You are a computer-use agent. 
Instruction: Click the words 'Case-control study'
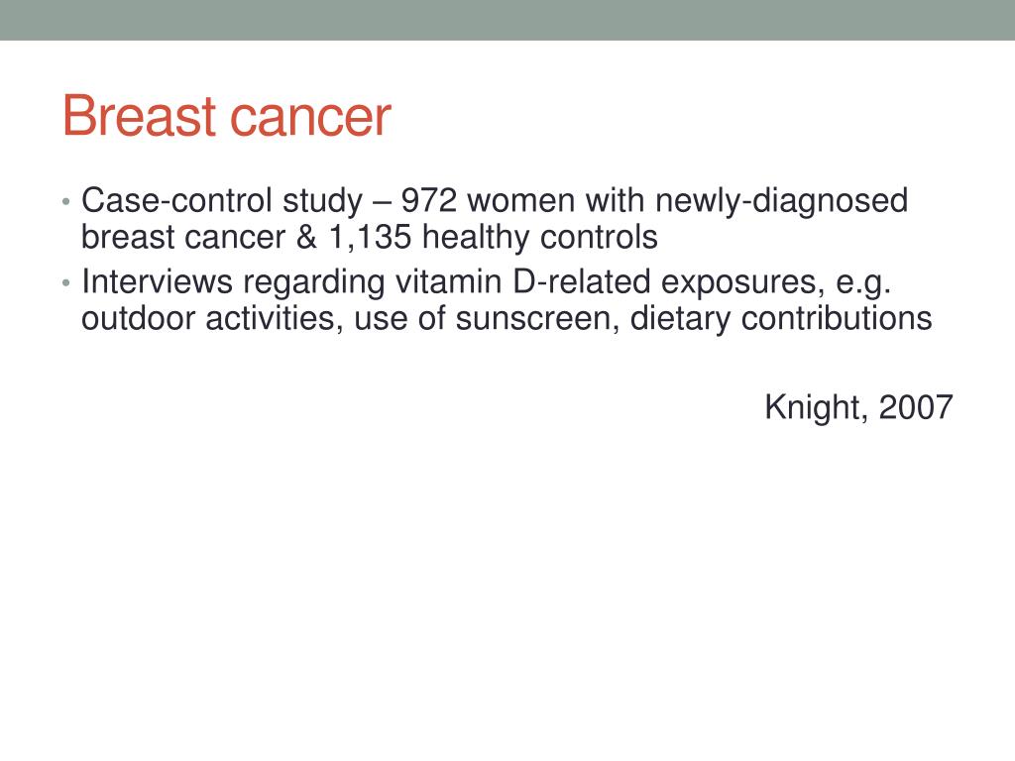[222, 202]
